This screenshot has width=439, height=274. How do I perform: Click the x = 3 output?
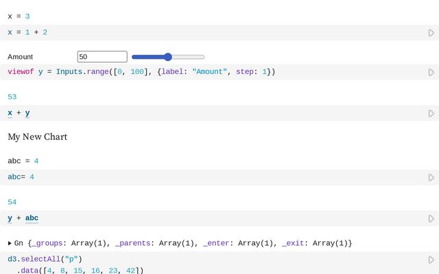[19, 16]
